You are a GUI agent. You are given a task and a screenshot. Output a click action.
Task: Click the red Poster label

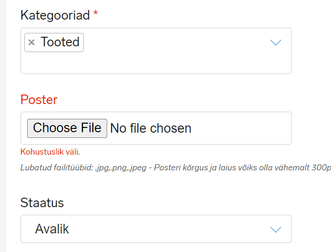click(x=39, y=100)
